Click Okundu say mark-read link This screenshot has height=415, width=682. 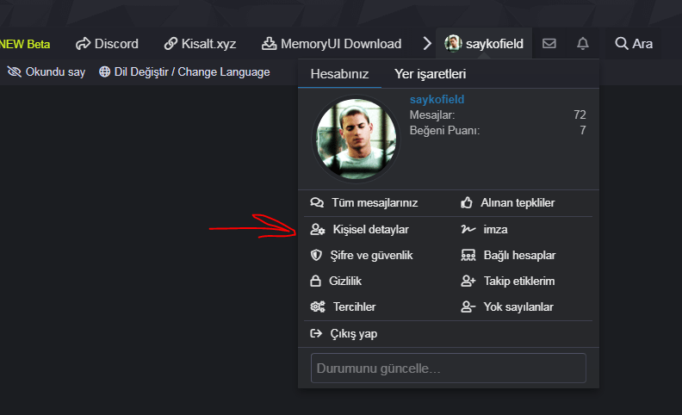coord(46,71)
